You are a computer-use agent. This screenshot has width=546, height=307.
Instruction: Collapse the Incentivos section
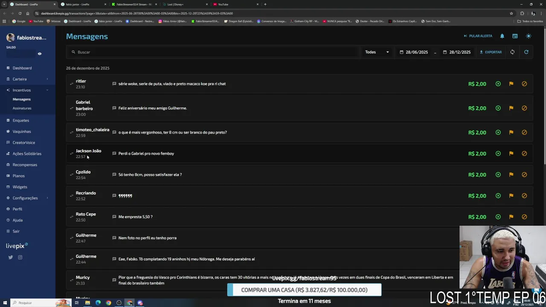pyautogui.click(x=47, y=90)
